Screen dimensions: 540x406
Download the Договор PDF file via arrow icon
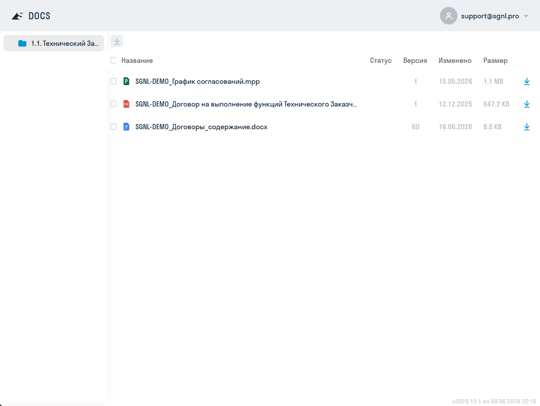point(526,104)
